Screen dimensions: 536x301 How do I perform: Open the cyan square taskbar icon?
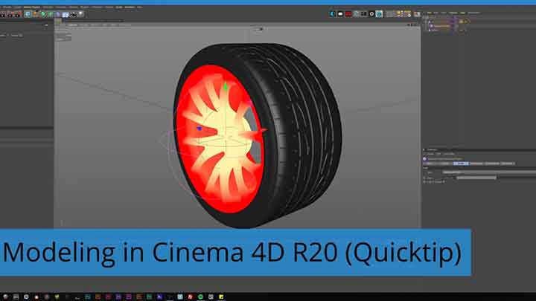[x=180, y=297]
